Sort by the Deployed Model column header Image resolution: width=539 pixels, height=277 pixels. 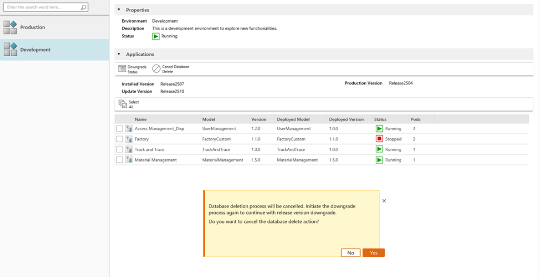pyautogui.click(x=293, y=119)
